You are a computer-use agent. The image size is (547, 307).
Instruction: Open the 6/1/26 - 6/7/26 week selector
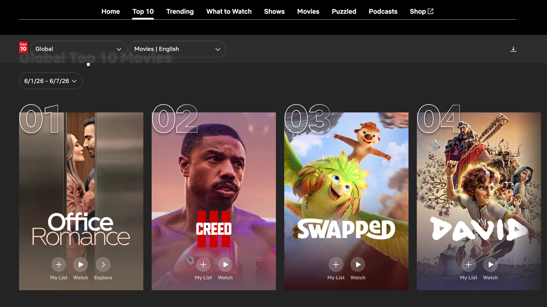click(x=51, y=81)
